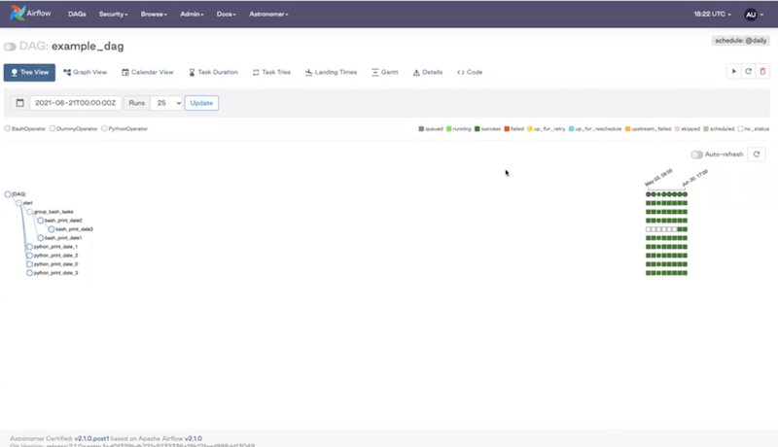Trigger the DAG with the play button
Viewport: 778px width, 447px height.
[734, 71]
